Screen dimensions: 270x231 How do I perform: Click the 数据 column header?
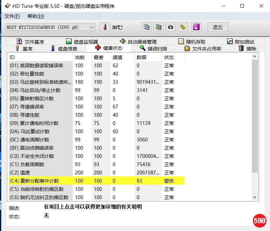[142, 57]
